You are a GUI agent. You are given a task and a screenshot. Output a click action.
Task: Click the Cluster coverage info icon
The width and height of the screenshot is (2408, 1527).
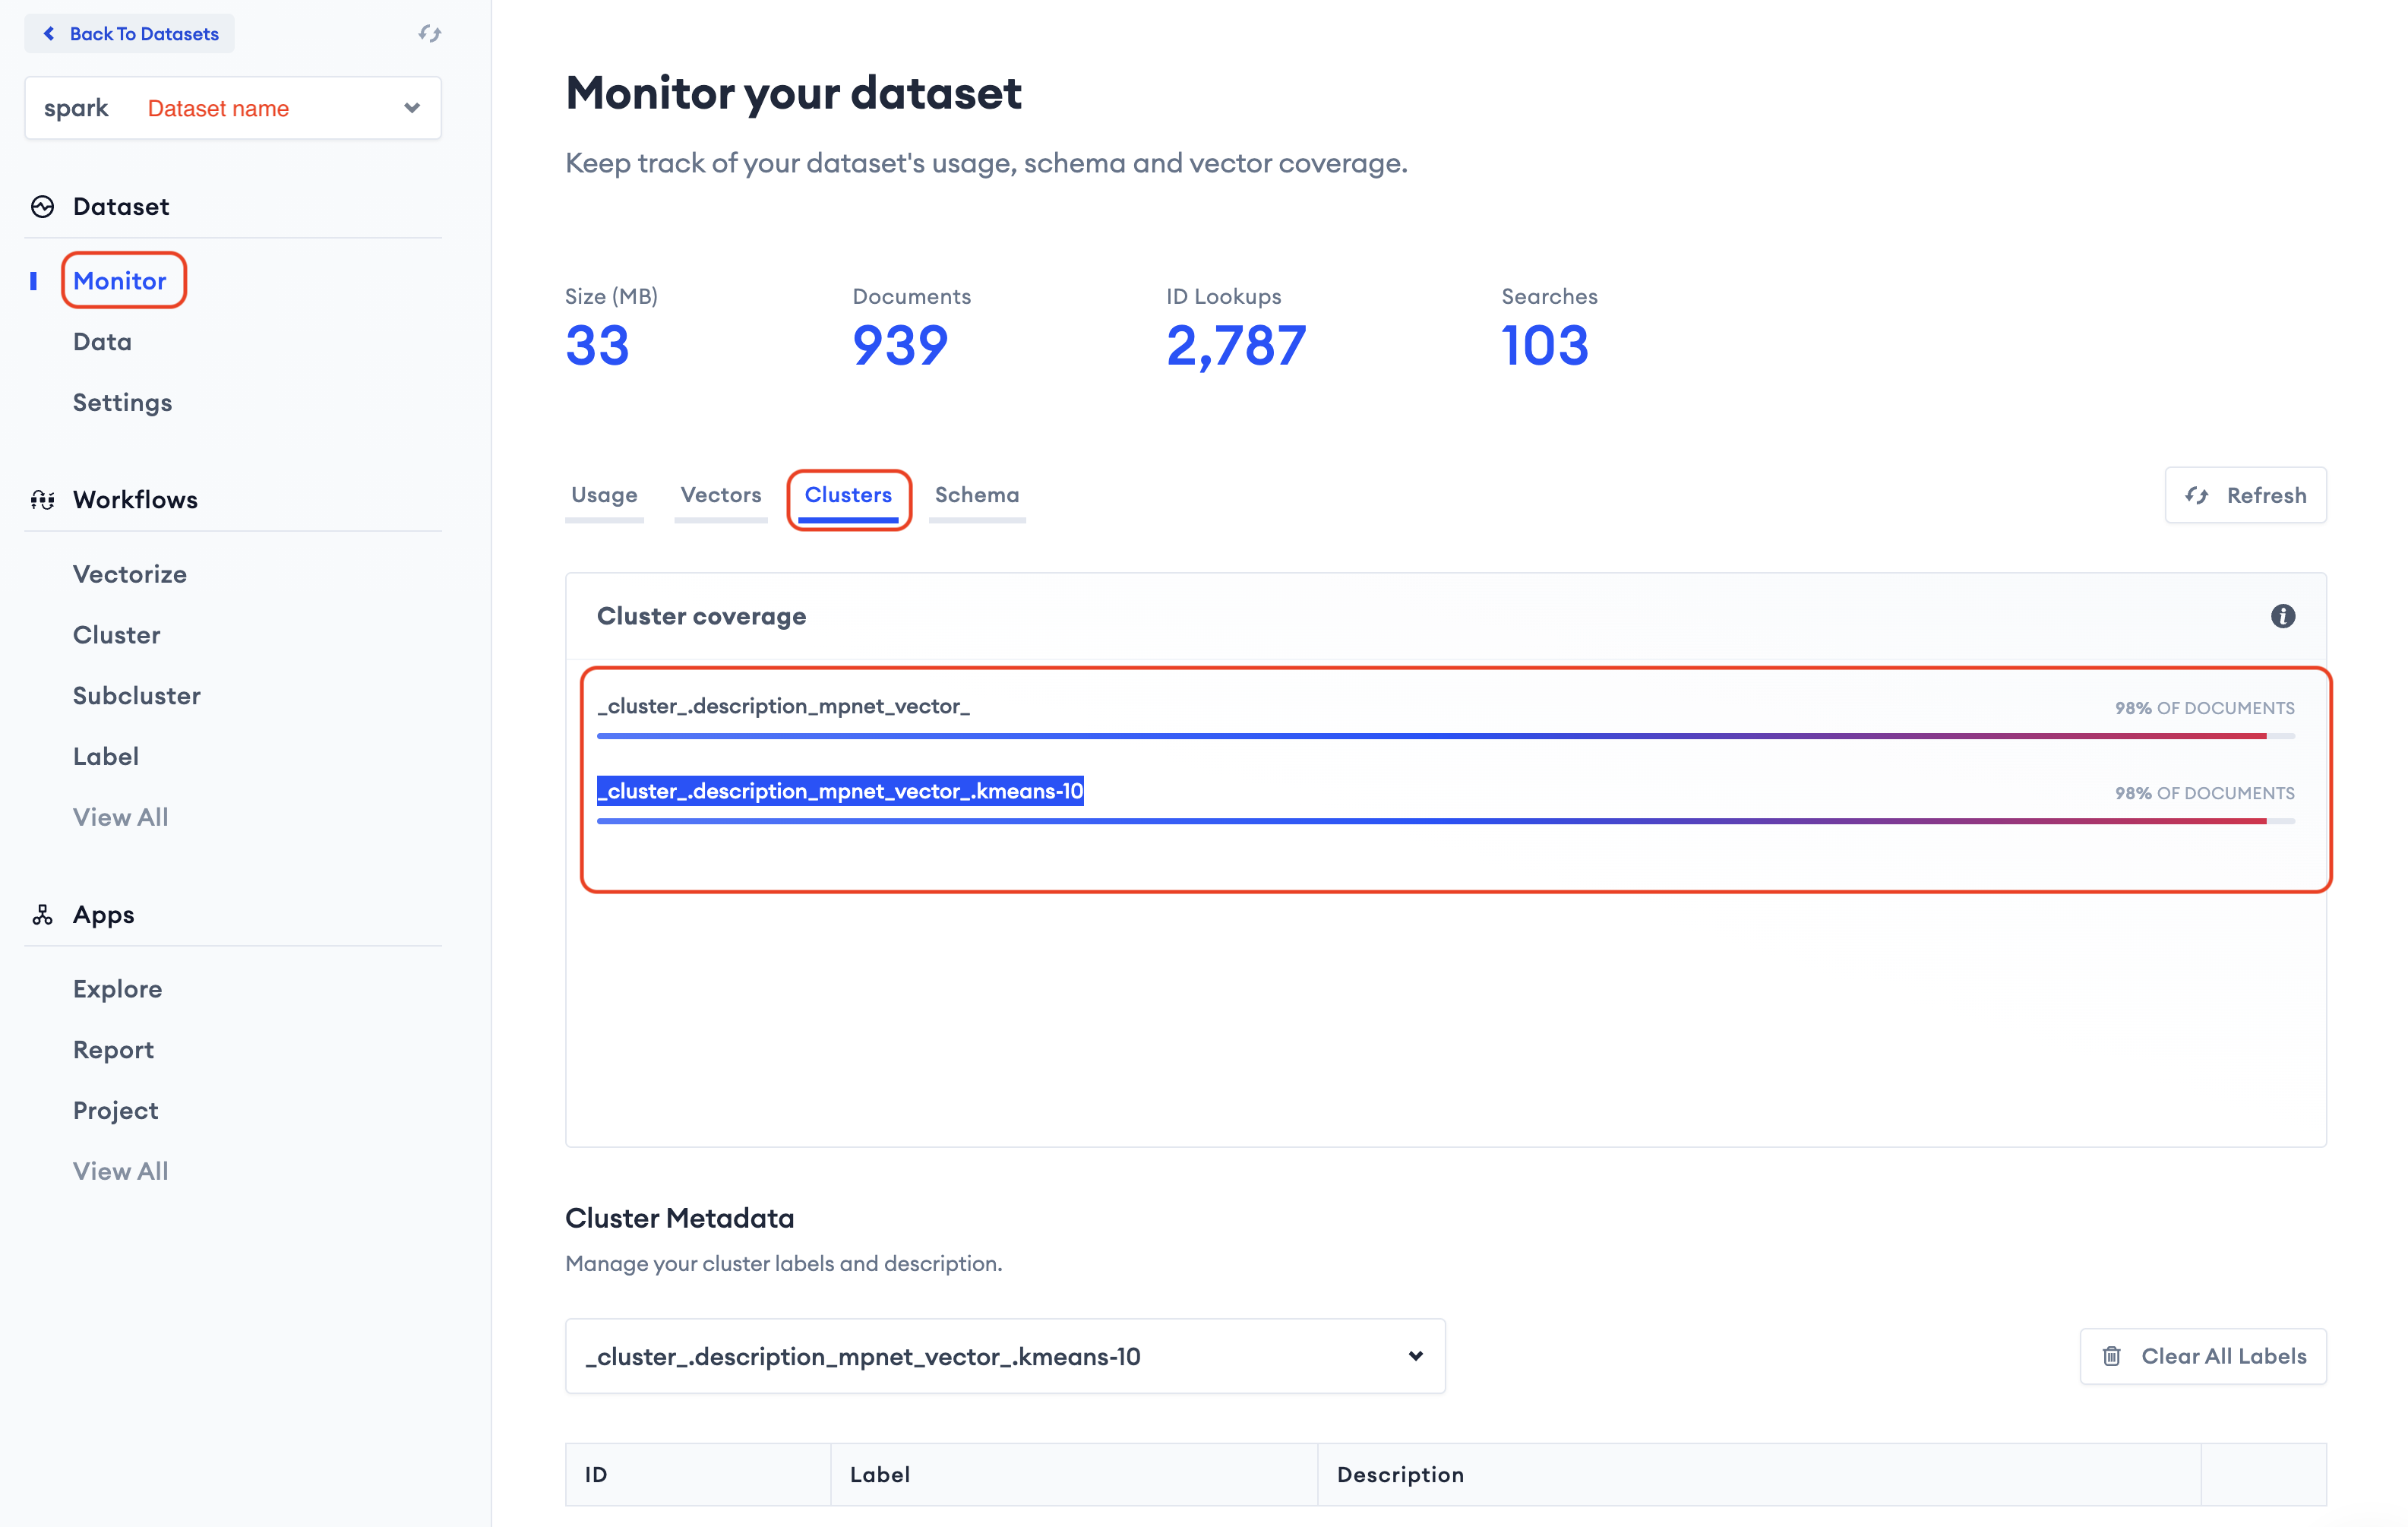(2282, 616)
